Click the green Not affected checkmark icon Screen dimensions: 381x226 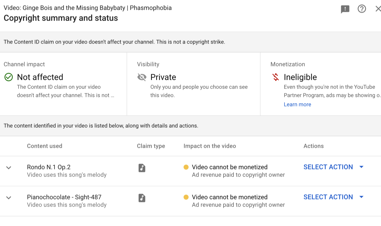click(9, 77)
